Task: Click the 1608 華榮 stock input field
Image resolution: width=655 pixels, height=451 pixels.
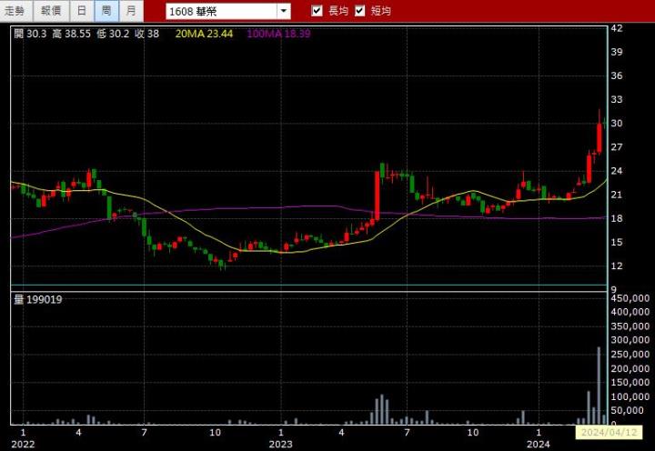Action: click(221, 11)
